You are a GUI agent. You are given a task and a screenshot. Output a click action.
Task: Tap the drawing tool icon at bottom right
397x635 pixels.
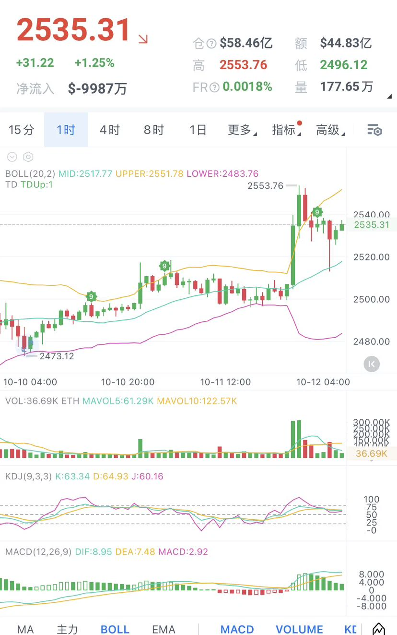point(379,628)
